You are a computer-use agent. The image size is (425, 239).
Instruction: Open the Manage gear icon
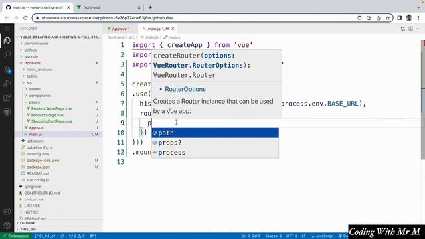[x=7, y=225]
